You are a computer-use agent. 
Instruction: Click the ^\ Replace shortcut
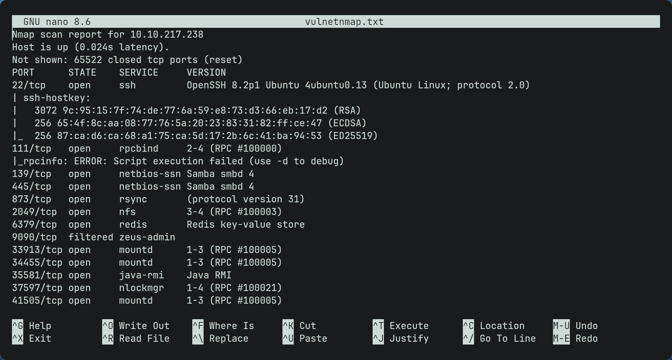pos(220,339)
